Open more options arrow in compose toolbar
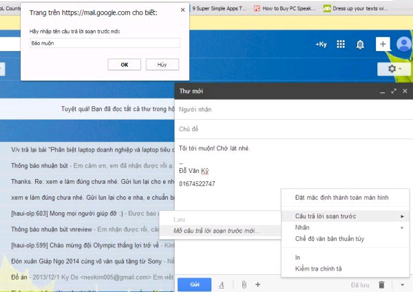This screenshot has height=292, width=413. [402, 284]
